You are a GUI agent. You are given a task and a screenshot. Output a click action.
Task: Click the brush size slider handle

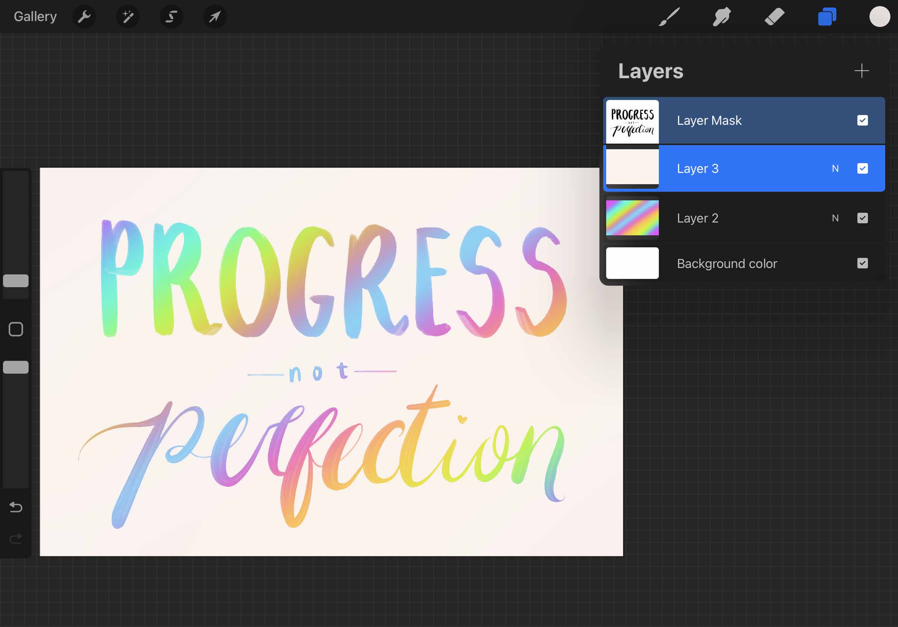tap(16, 281)
